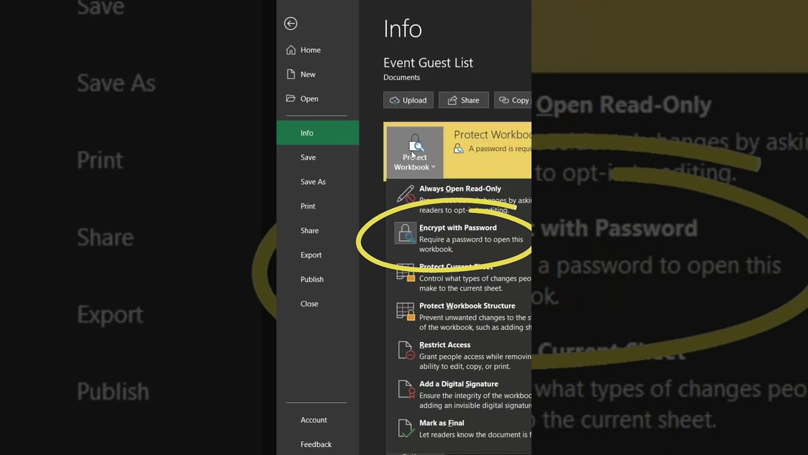
Task: Click the Add a Digital Signature icon
Action: click(405, 390)
